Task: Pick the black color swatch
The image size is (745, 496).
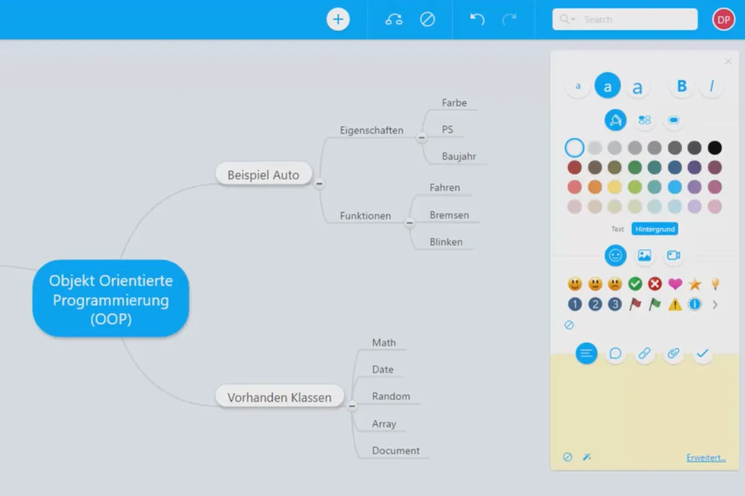Action: point(715,148)
